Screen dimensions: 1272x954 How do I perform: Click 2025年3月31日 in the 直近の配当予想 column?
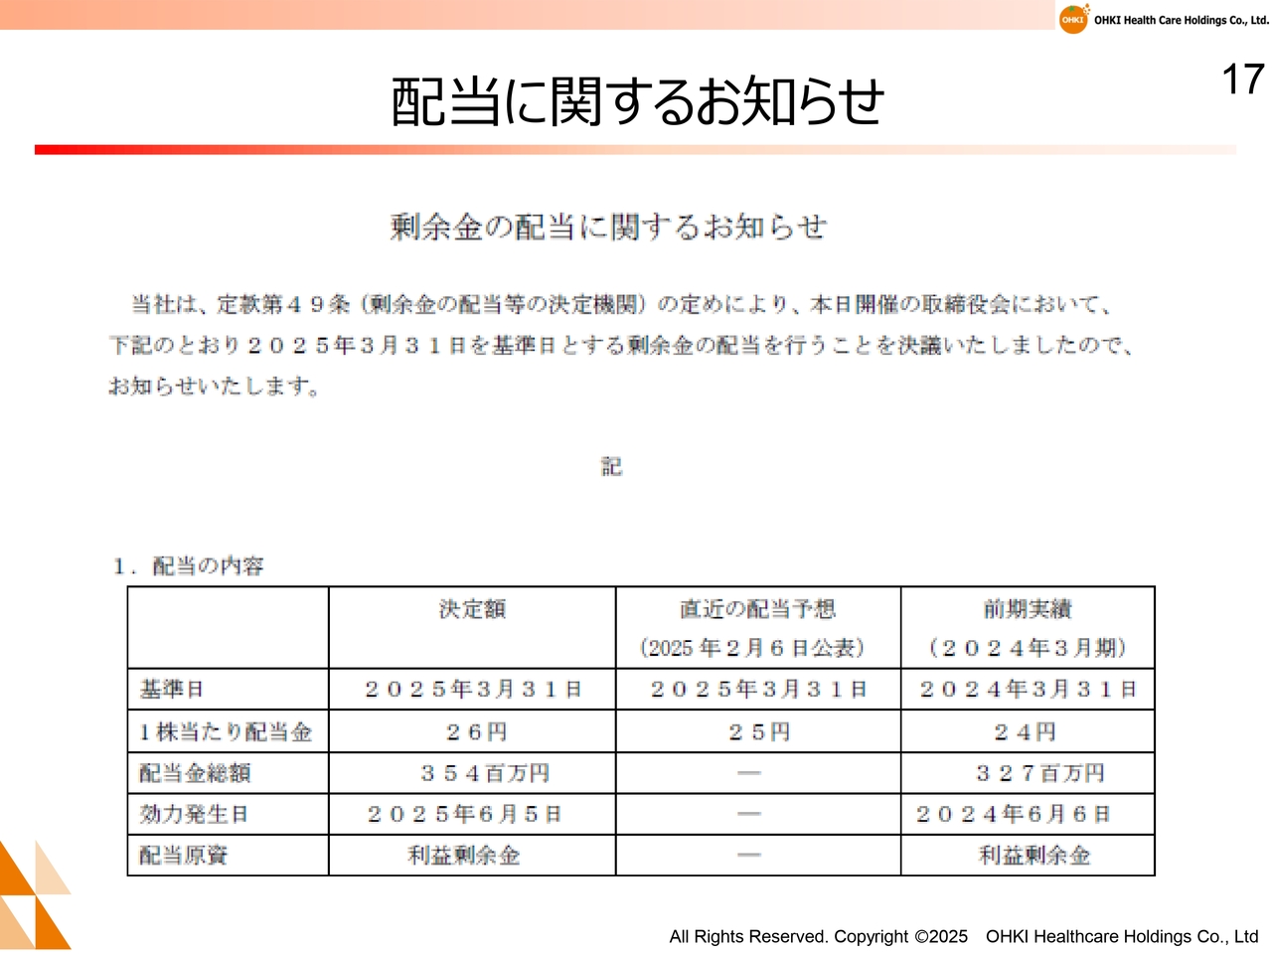759,689
